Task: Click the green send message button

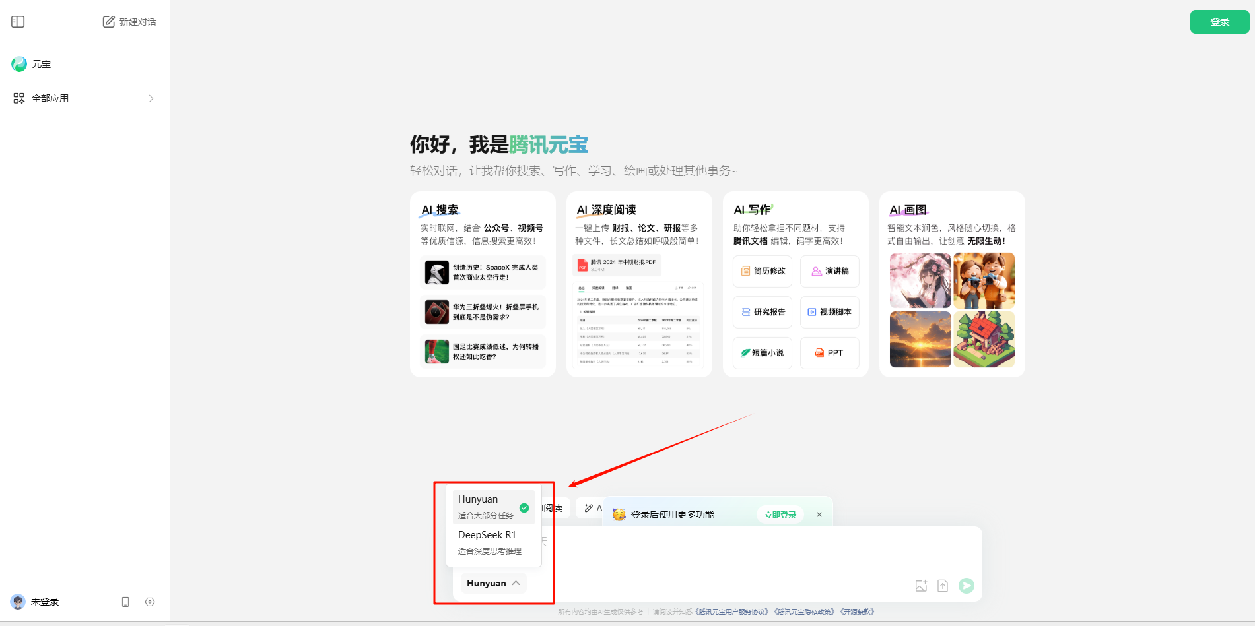Action: (966, 586)
